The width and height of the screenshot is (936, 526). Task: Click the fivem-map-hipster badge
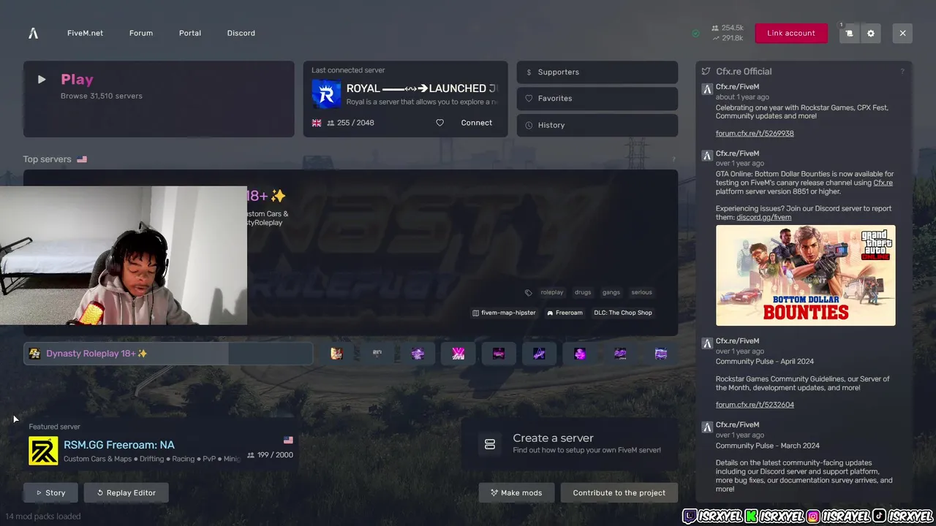click(x=505, y=313)
